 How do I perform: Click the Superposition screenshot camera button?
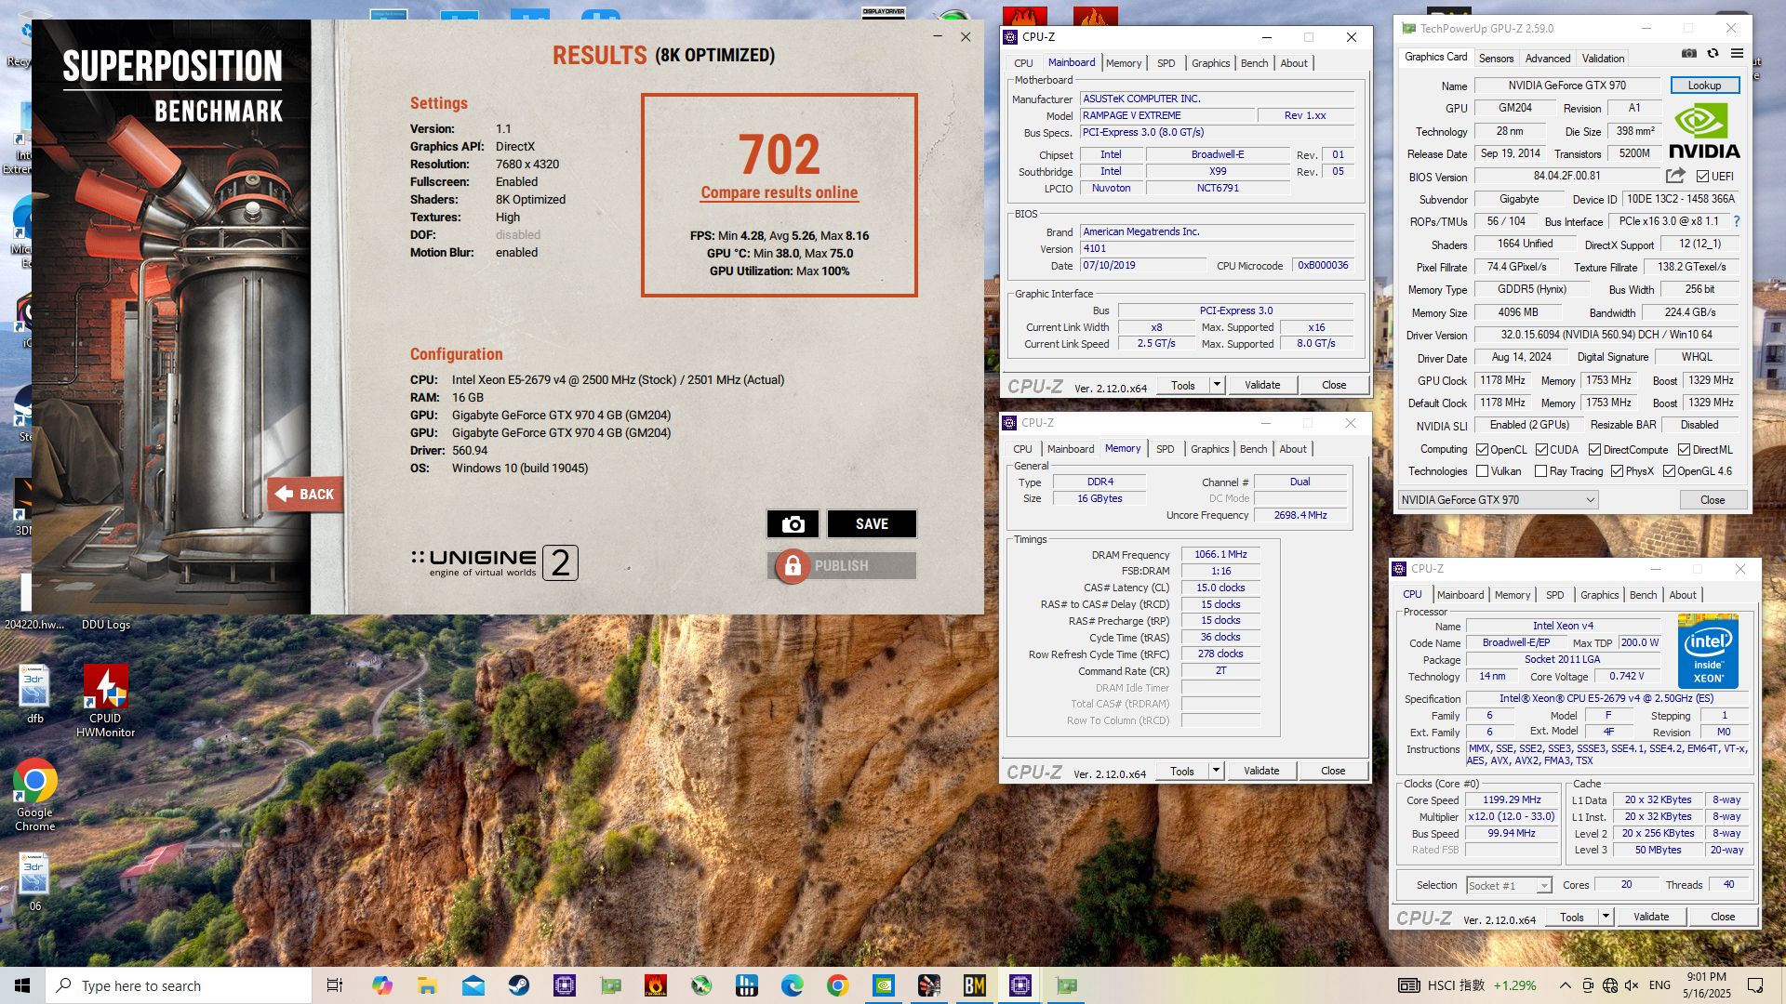[x=793, y=524]
